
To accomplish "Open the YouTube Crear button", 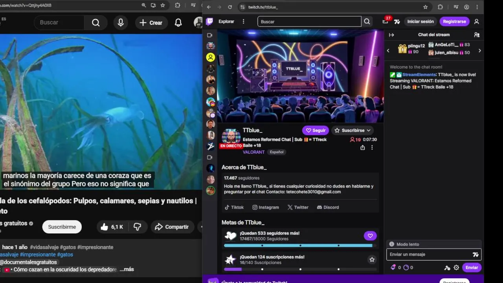I will coord(151,23).
